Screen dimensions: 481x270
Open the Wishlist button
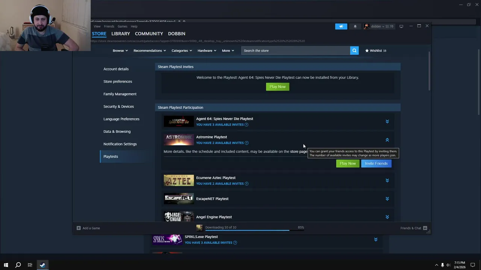376,51
